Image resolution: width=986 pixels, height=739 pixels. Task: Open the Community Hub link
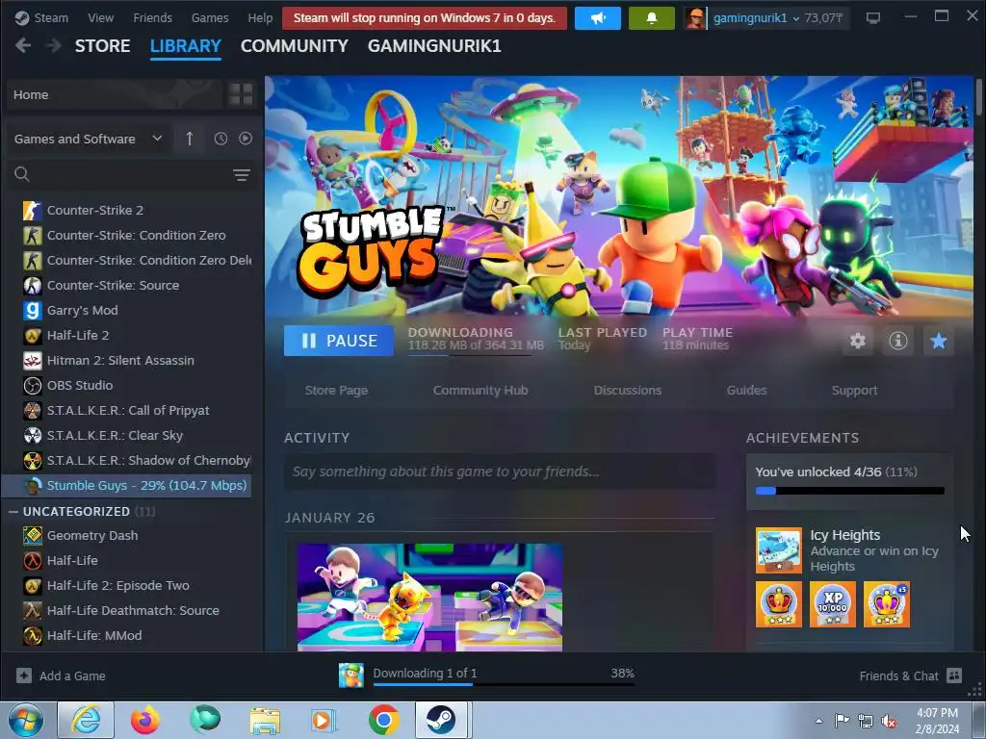(x=480, y=391)
